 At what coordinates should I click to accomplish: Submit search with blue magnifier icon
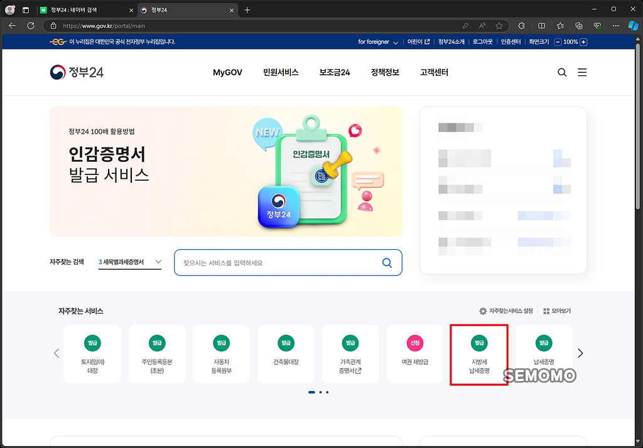click(x=387, y=263)
